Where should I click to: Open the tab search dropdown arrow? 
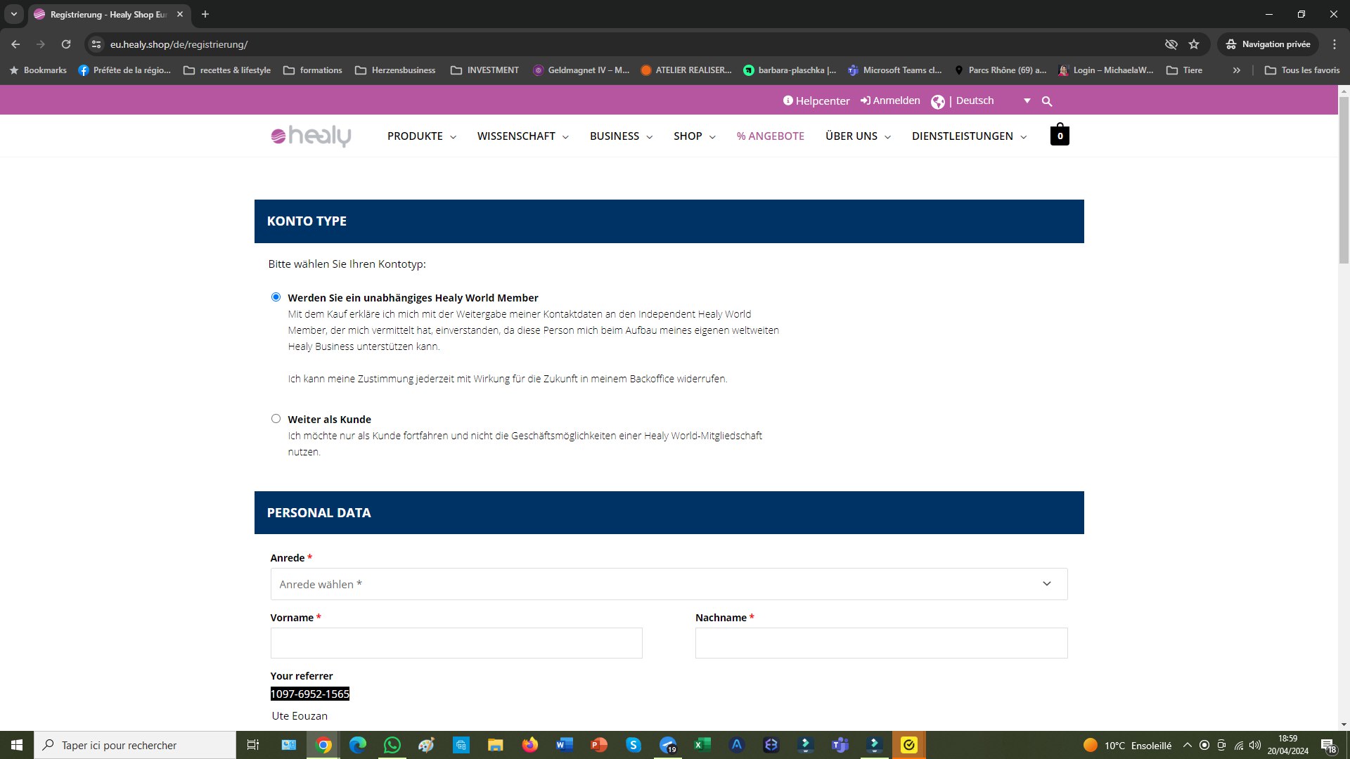pyautogui.click(x=13, y=14)
